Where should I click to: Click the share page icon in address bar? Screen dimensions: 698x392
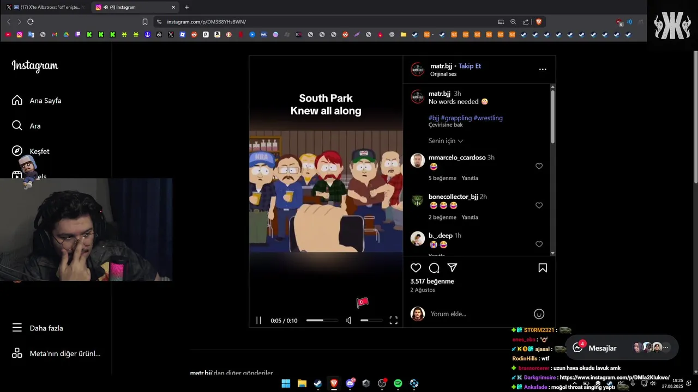[526, 22]
